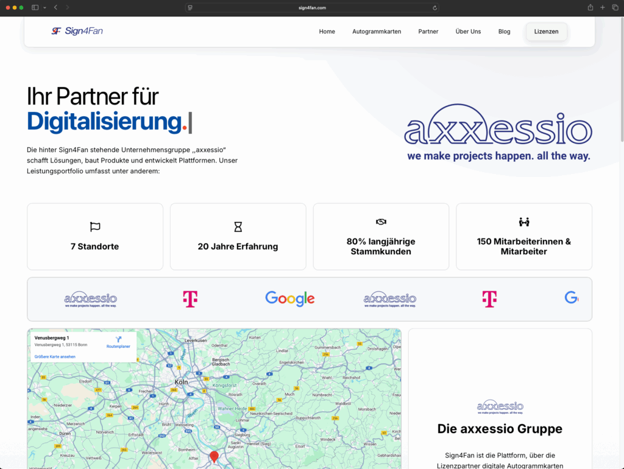Open the Blog page from the navigation
624x469 pixels.
504,32
